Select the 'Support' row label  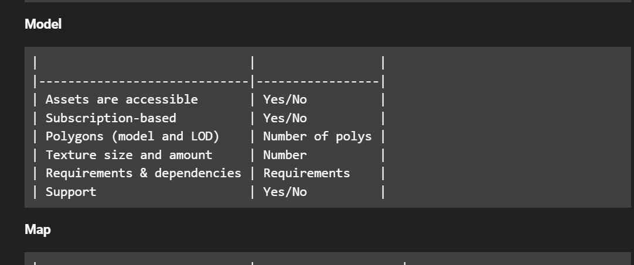tap(71, 192)
